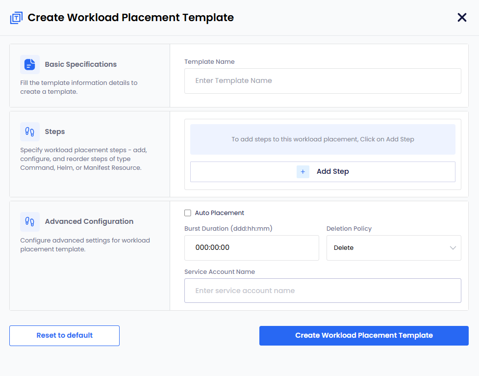The image size is (479, 376).
Task: Click the Basic Specifications heading text
Action: [81, 64]
